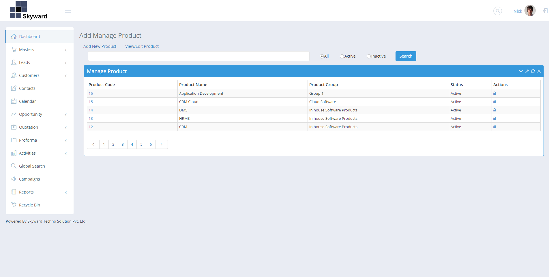Click the wrench settings icon on Manage Product panel
The width and height of the screenshot is (549, 277).
click(527, 71)
